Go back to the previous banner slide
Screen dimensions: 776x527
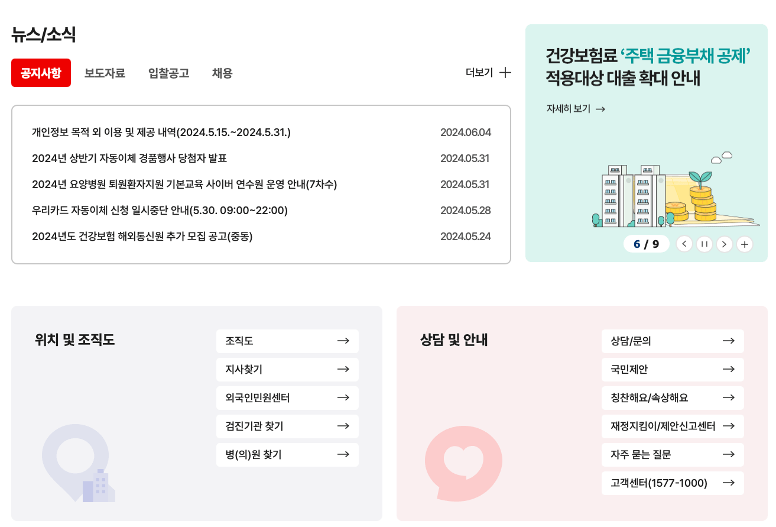point(684,244)
